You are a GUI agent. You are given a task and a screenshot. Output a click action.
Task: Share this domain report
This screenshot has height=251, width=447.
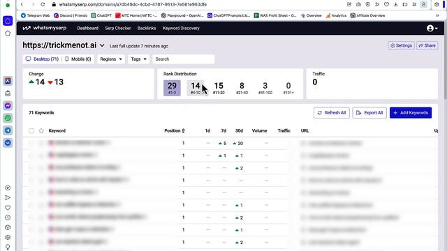click(427, 45)
